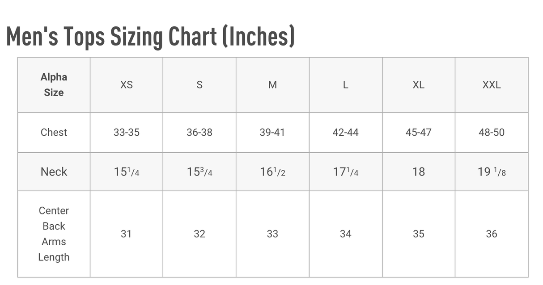Select the 48-50 chest measurement cell

[x=491, y=132]
